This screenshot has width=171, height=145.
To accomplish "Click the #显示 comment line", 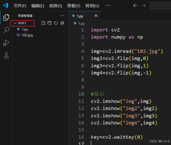I will pos(97,94).
